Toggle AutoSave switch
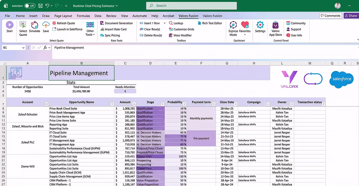359x186 pixels. [x=30, y=6]
